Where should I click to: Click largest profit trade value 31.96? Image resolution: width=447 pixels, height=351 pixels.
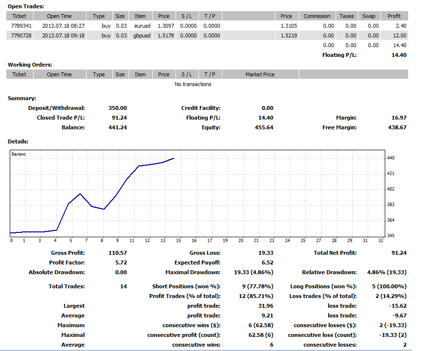tap(266, 306)
